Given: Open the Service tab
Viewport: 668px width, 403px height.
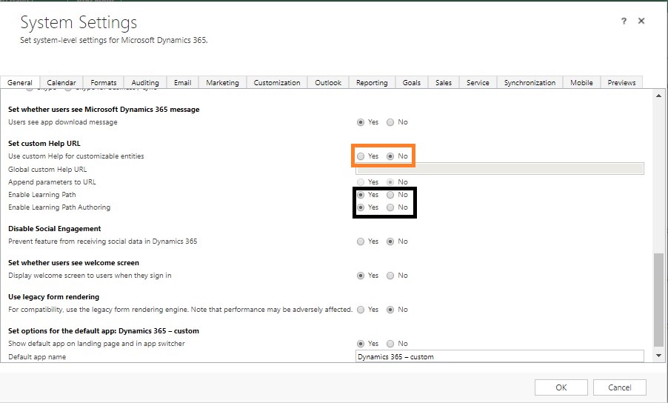Looking at the screenshot, I should click(x=478, y=82).
